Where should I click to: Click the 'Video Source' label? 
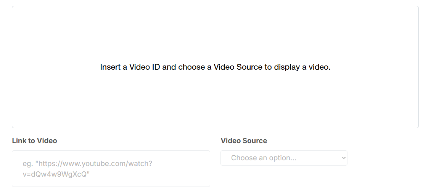coord(244,141)
